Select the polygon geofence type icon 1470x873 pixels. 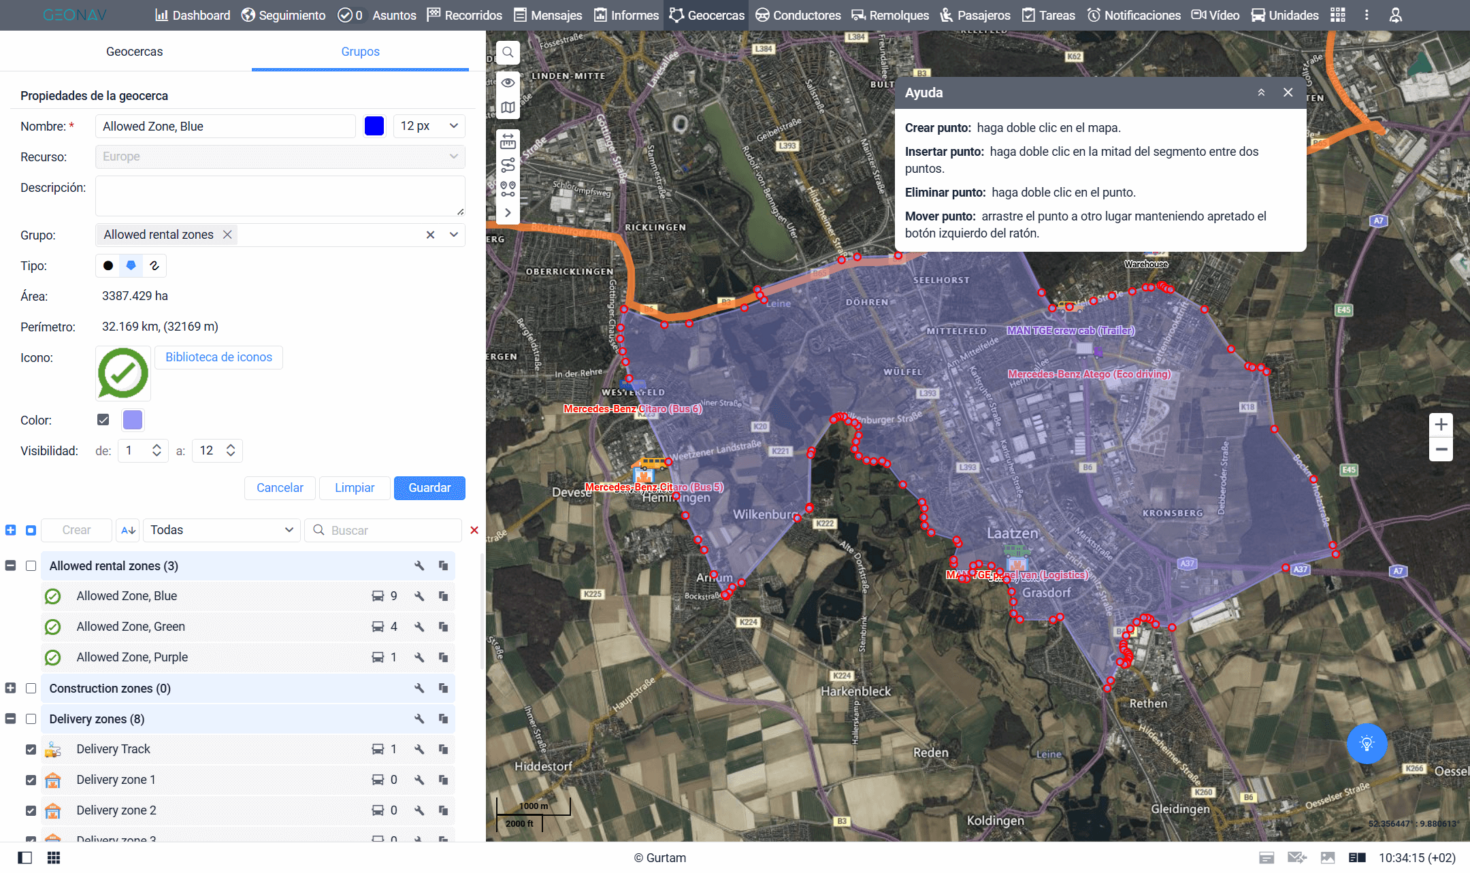click(x=131, y=265)
